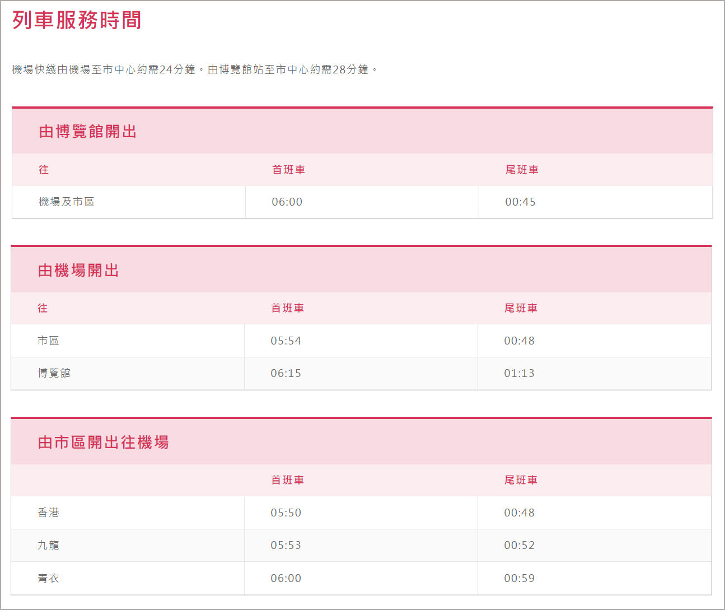This screenshot has width=725, height=610.
Task: Click the 05:50 first train time
Action: pos(286,513)
